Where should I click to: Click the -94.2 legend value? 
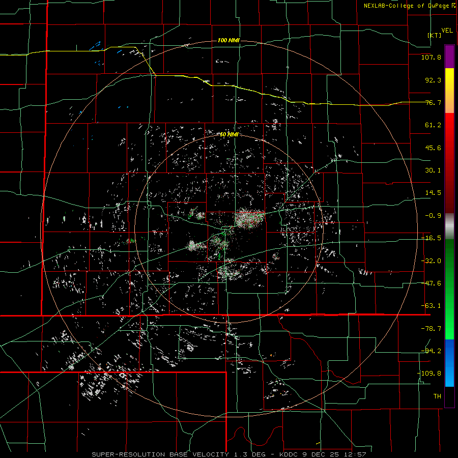tap(431, 351)
